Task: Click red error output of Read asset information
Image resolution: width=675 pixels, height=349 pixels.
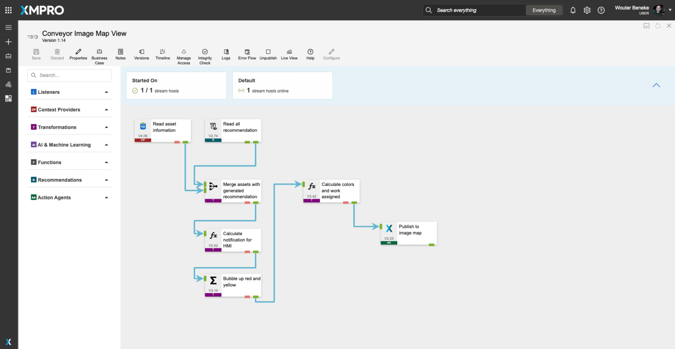Action: pos(177,142)
